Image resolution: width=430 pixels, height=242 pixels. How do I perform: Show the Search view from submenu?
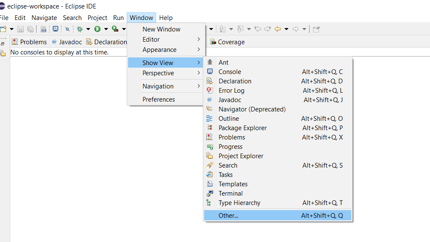click(278, 165)
